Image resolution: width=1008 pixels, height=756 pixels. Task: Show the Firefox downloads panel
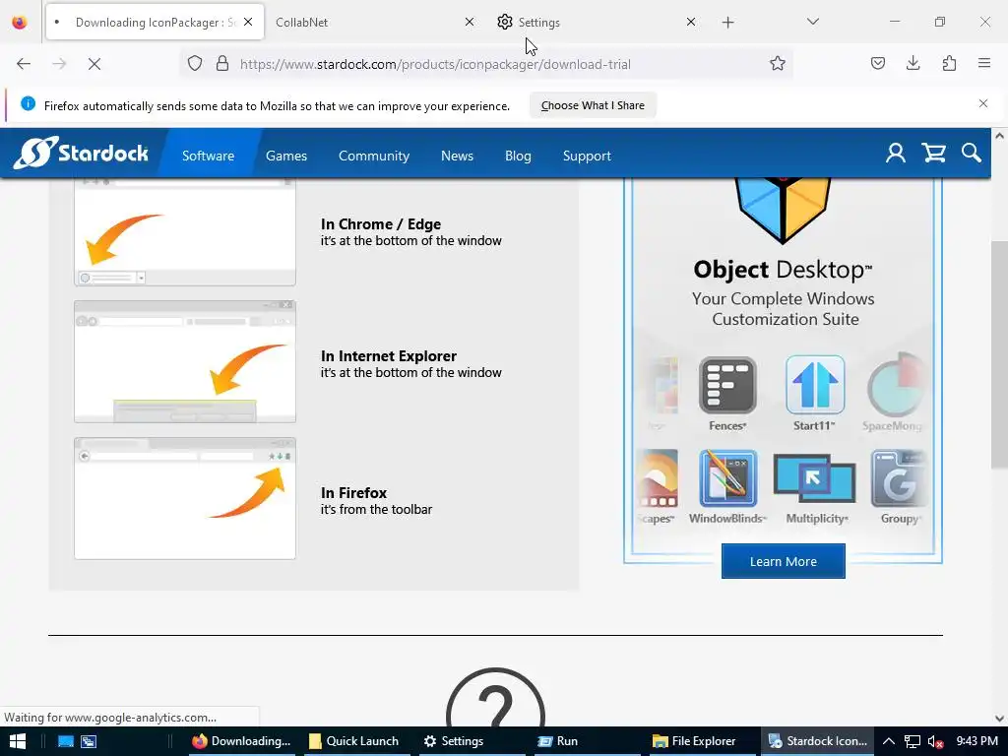coord(913,63)
